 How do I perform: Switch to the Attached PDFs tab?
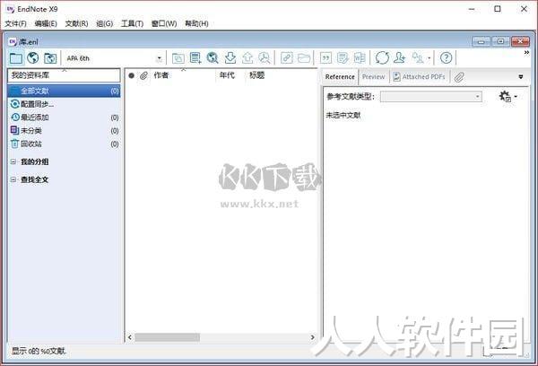click(419, 77)
